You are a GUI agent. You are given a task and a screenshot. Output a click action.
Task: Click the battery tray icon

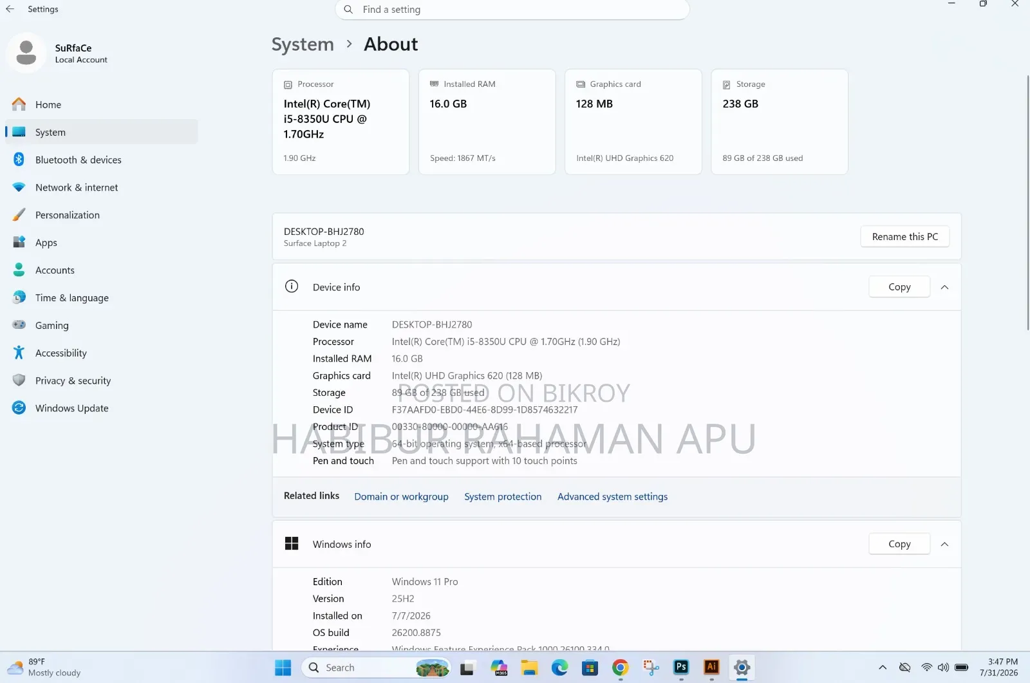click(961, 668)
